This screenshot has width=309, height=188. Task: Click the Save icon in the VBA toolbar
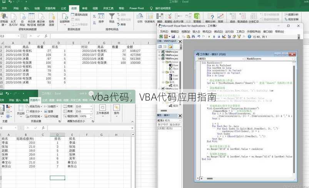[173, 36]
